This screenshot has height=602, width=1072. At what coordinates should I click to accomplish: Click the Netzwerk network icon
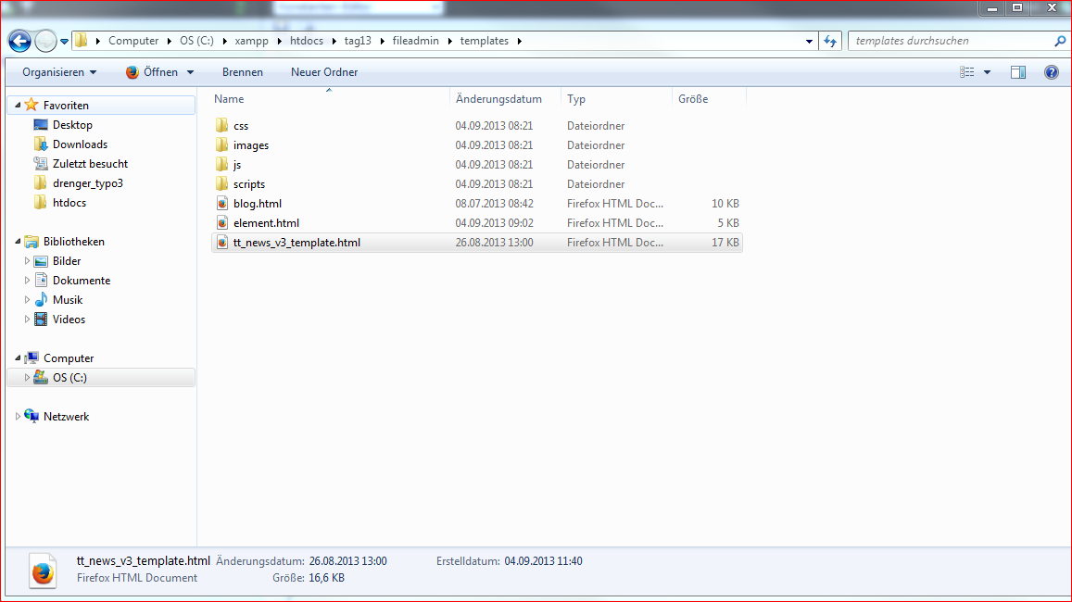pos(32,416)
